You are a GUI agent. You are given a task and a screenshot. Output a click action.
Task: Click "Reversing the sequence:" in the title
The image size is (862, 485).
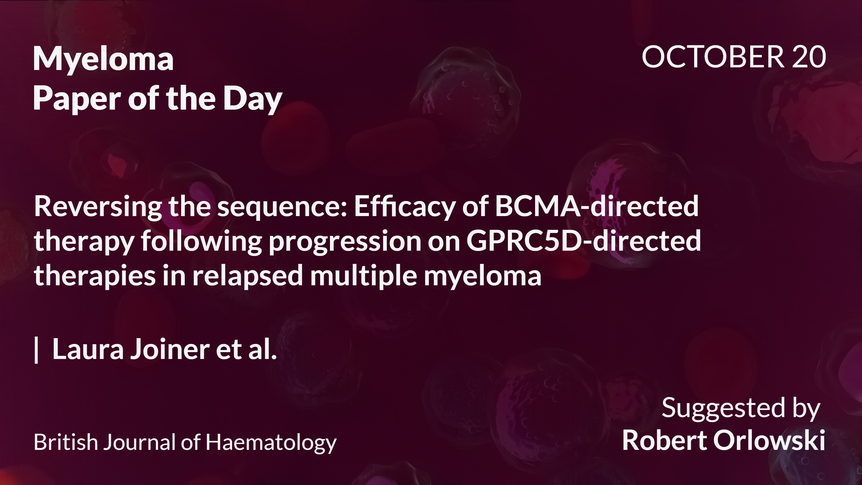pyautogui.click(x=191, y=207)
